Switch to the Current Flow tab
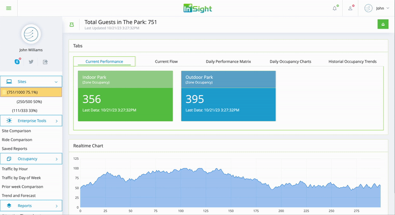The image size is (395, 215). (x=166, y=61)
